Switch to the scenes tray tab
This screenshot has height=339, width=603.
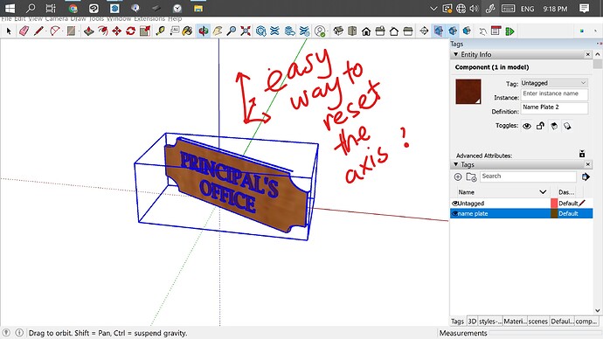537,322
